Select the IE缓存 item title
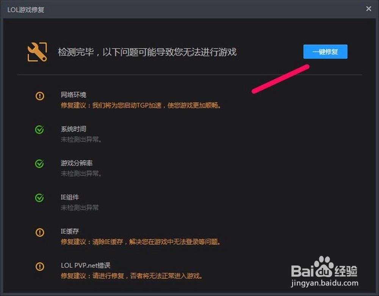Screen dimensions: 379x296 (70, 231)
